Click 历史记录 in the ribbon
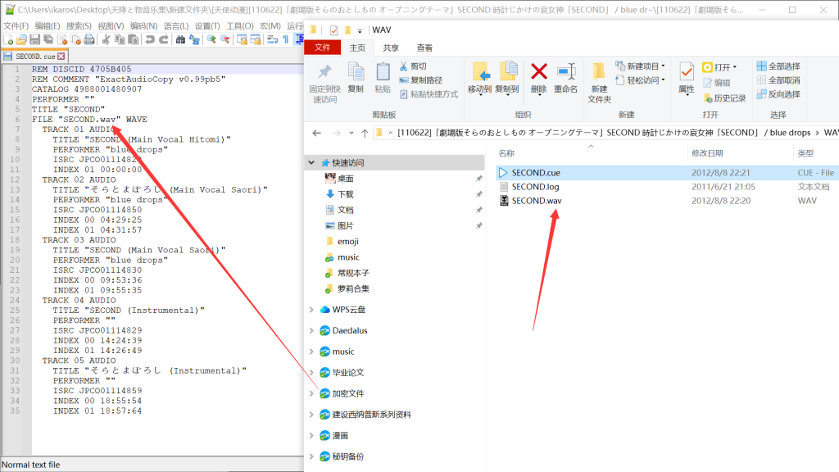This screenshot has width=839, height=472. click(x=724, y=98)
